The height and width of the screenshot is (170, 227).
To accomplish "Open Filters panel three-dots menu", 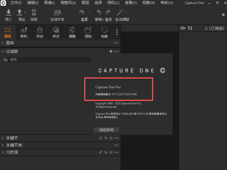I will (x=116, y=51).
